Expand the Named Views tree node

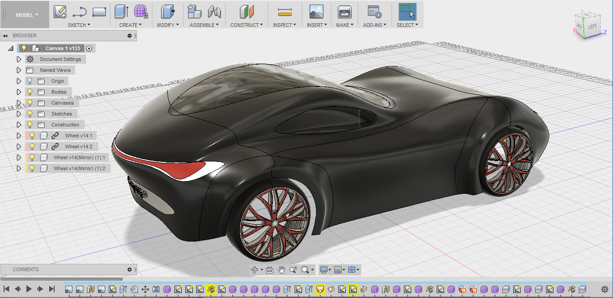pyautogui.click(x=19, y=70)
